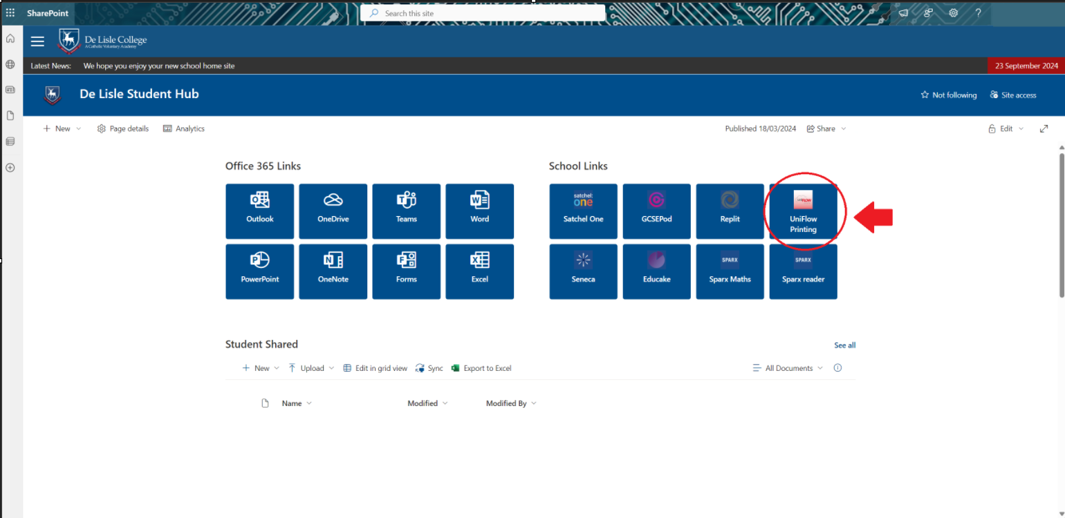Open the OneDrive tile

pos(333,211)
